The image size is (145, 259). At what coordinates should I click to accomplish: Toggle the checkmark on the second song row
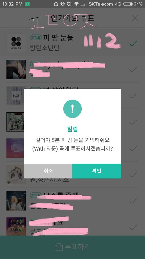pyautogui.click(x=133, y=69)
